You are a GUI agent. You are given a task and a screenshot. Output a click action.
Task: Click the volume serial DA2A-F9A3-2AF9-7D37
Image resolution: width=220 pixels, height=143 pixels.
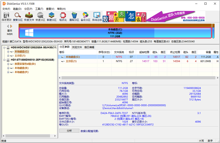[114, 113]
